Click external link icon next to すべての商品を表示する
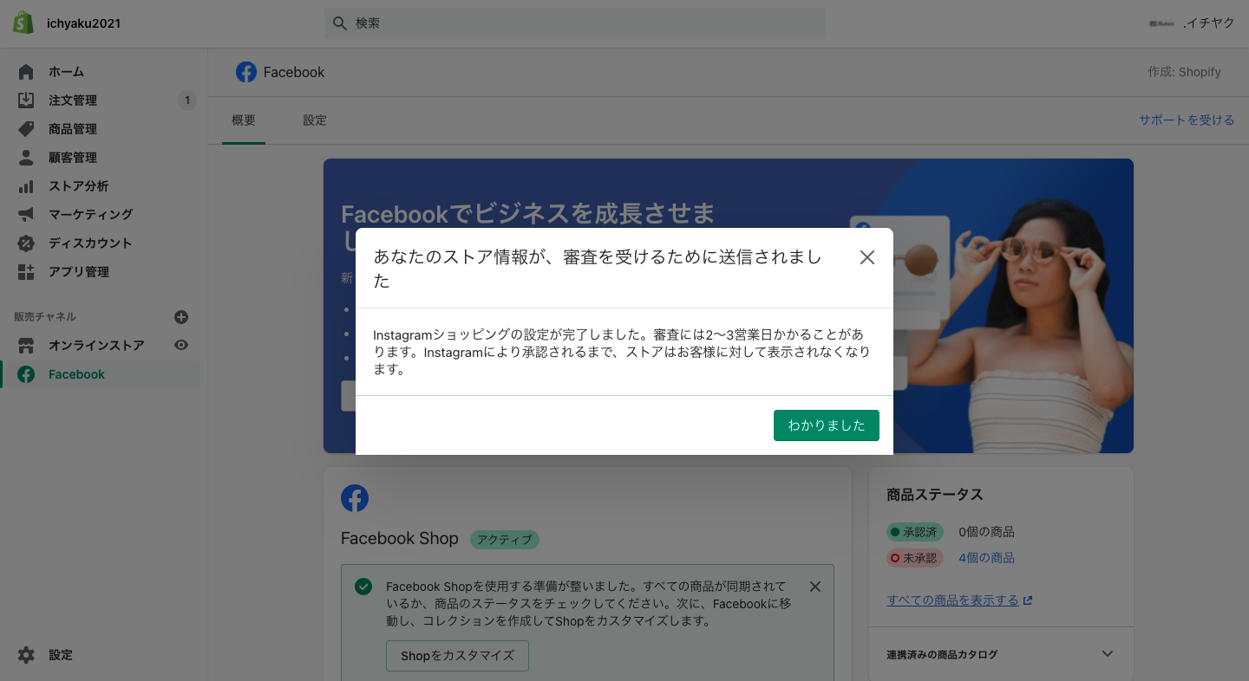This screenshot has height=681, width=1249. click(x=1028, y=600)
